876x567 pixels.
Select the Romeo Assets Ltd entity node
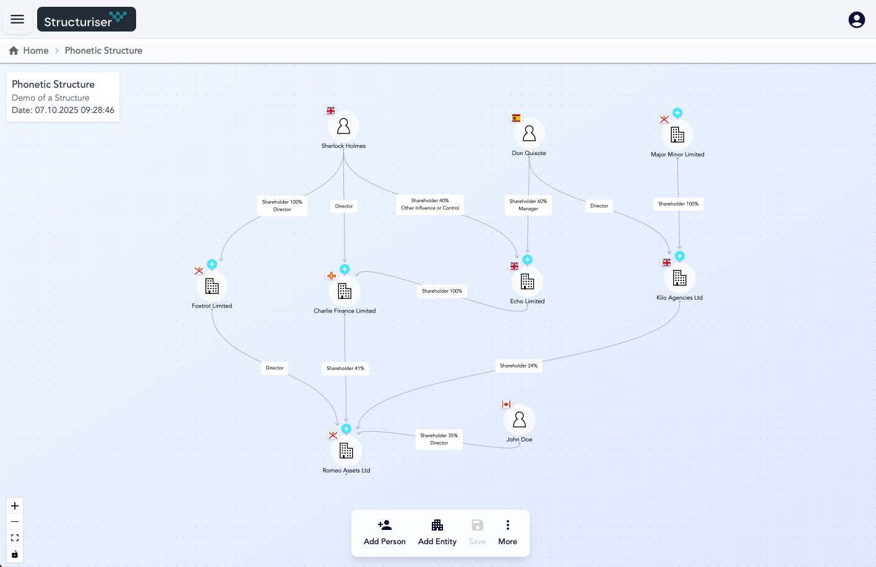coord(346,451)
